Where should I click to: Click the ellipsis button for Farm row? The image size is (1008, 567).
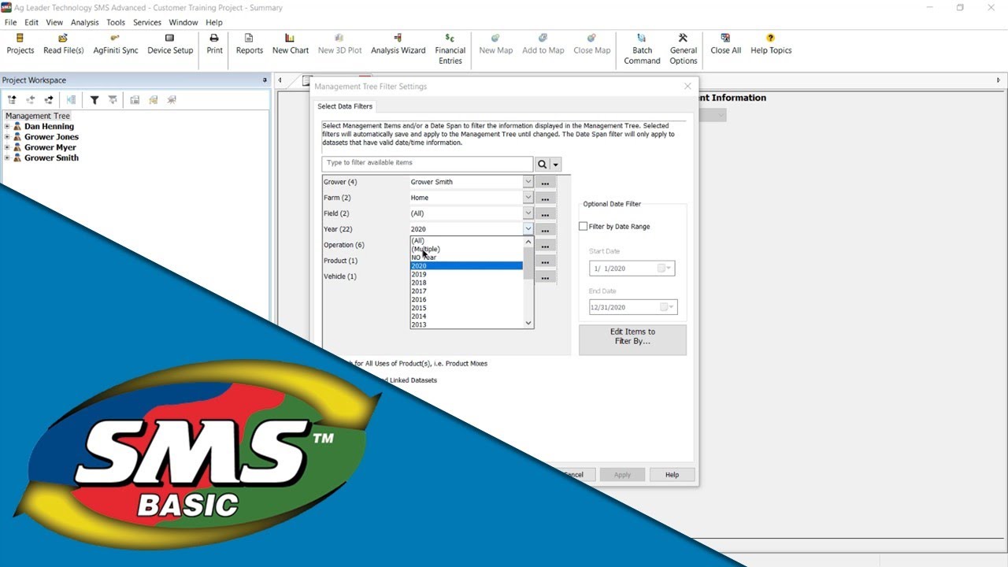[545, 198]
